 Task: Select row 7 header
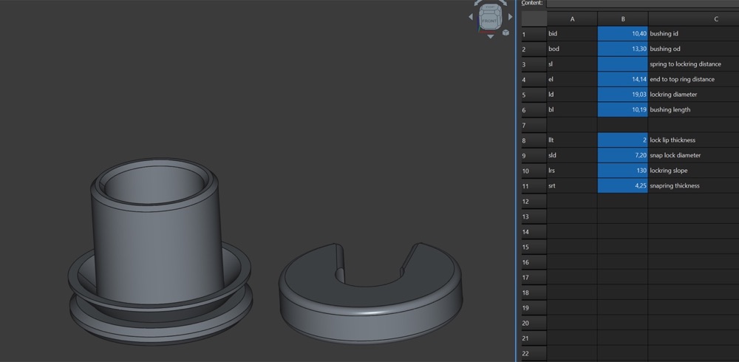(x=534, y=125)
